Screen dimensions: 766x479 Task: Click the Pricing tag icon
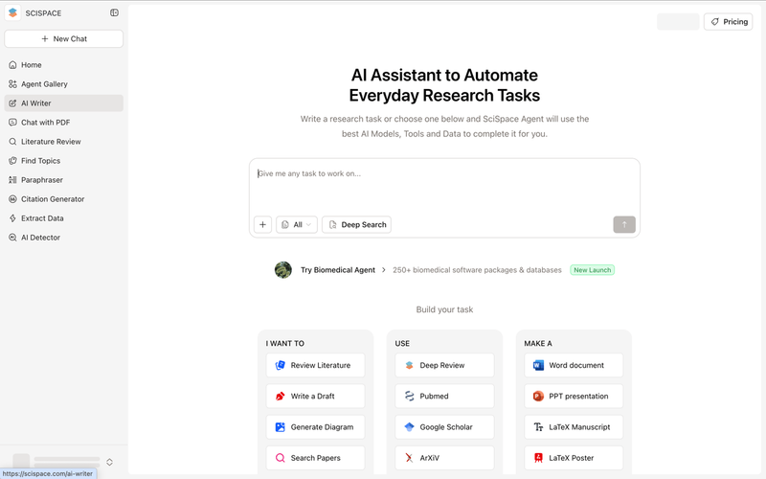714,21
